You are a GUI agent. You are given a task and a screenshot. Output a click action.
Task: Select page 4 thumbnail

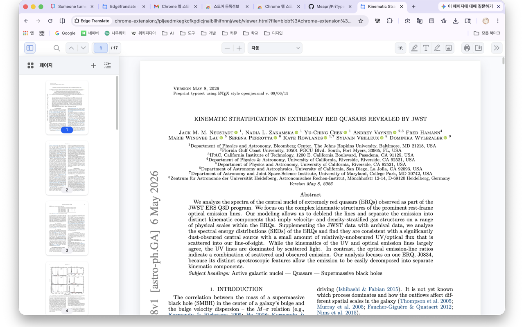pos(67,288)
